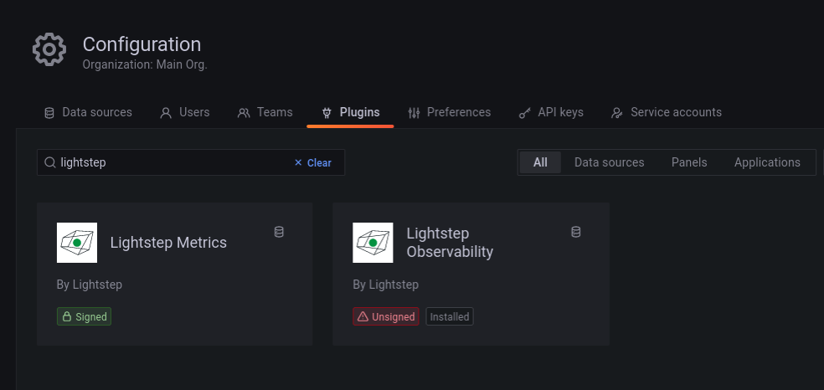Screen dimensions: 824x390
Task: Filter plugins by Data sources
Action: click(609, 162)
